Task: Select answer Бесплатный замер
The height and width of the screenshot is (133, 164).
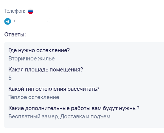Action: 33,116
